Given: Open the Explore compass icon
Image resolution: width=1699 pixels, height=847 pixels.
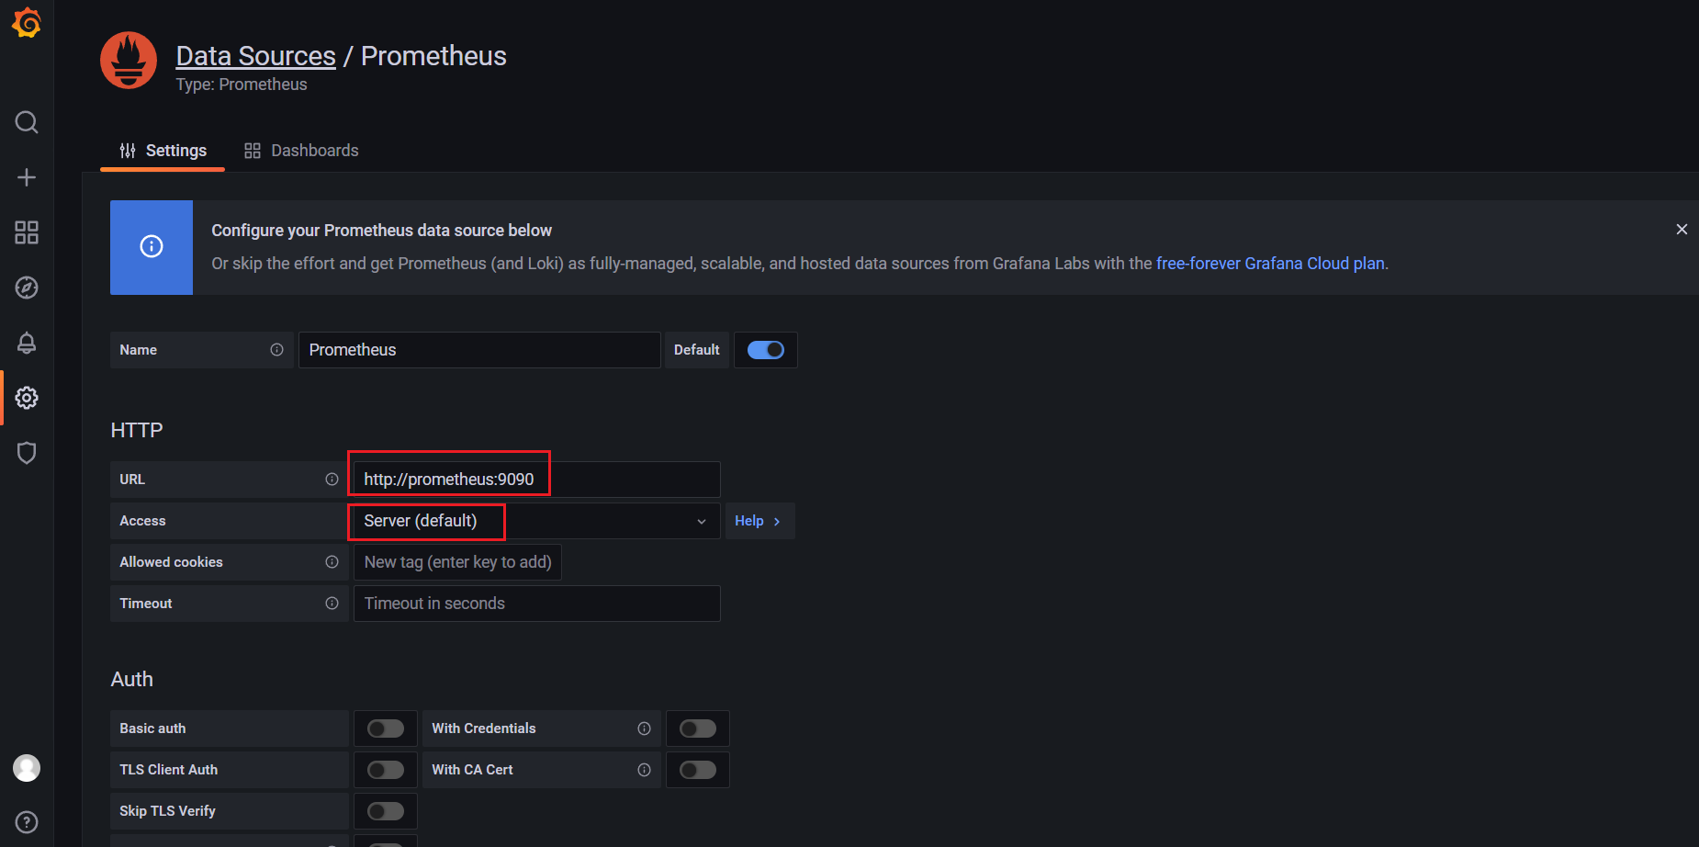Looking at the screenshot, I should 27,288.
